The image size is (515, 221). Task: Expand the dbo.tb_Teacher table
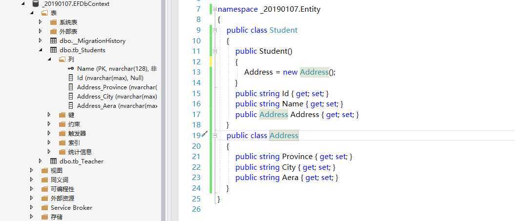41,161
